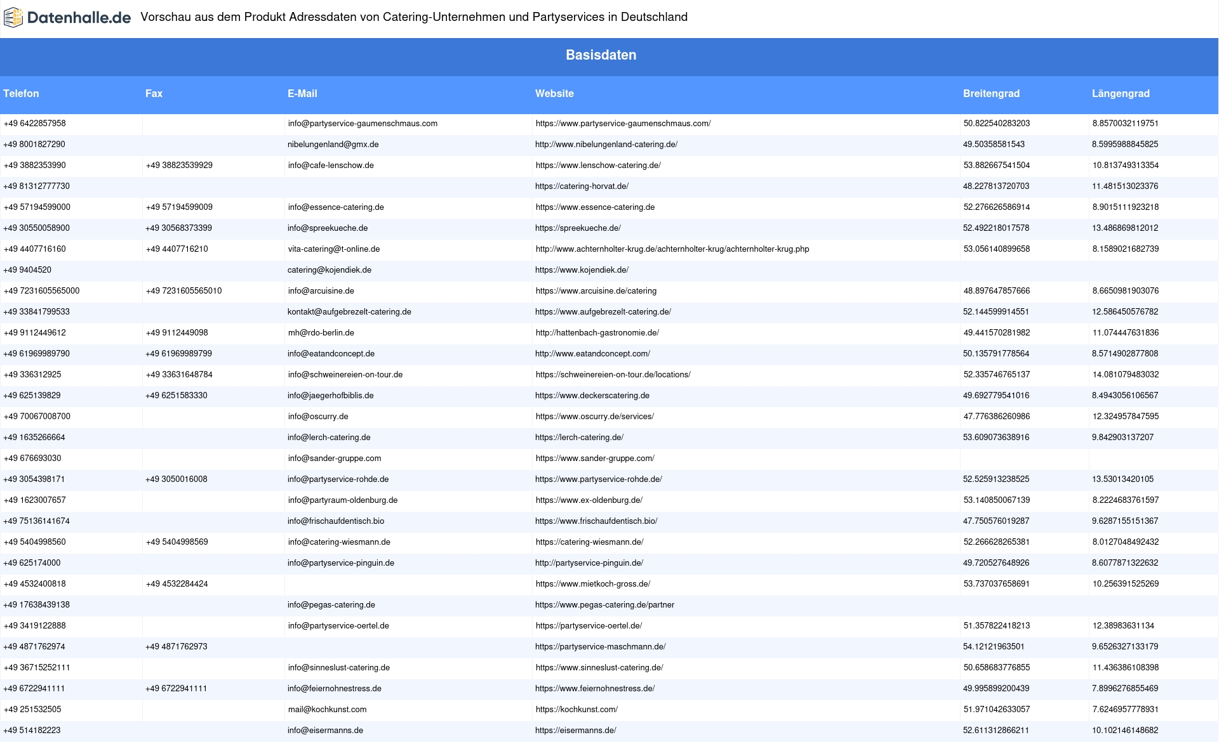Click latitude value 54.12121963501
The image size is (1219, 742).
coord(994,647)
